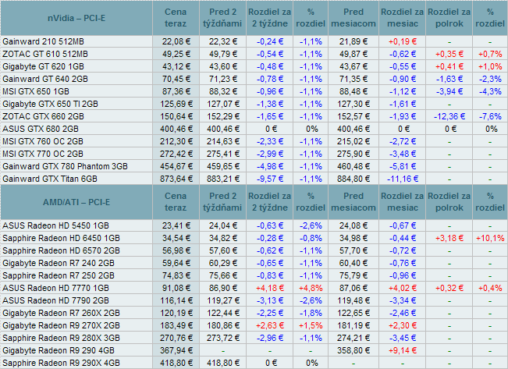Click Gainward GT 640 2GB name

coord(45,79)
